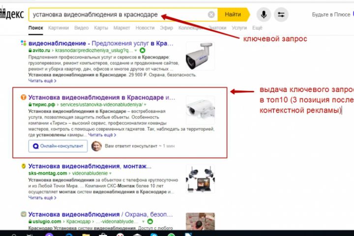Click the orange favicon of тирис.рф result
The image size is (354, 236).
tap(24, 97)
